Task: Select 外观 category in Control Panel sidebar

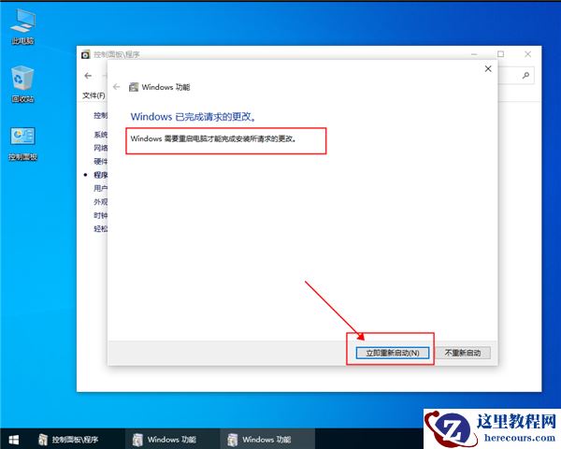Action: point(101,202)
